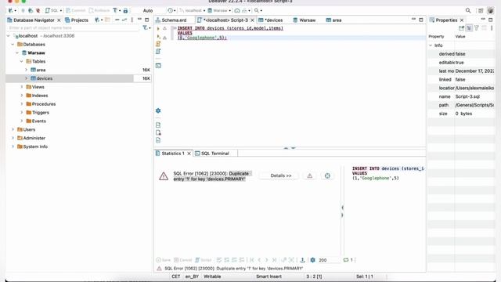
Task: Click the main toolbar search magnifier dropdown
Action: [258, 10]
